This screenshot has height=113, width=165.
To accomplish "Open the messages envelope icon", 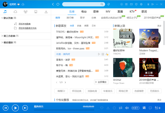I will click(131, 4).
